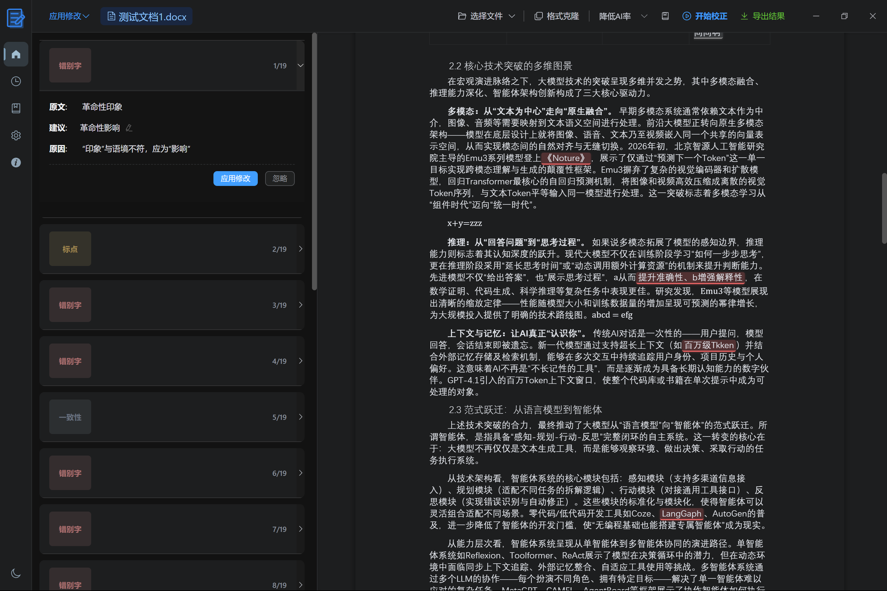Click the blue 应用修改 button

click(x=235, y=178)
